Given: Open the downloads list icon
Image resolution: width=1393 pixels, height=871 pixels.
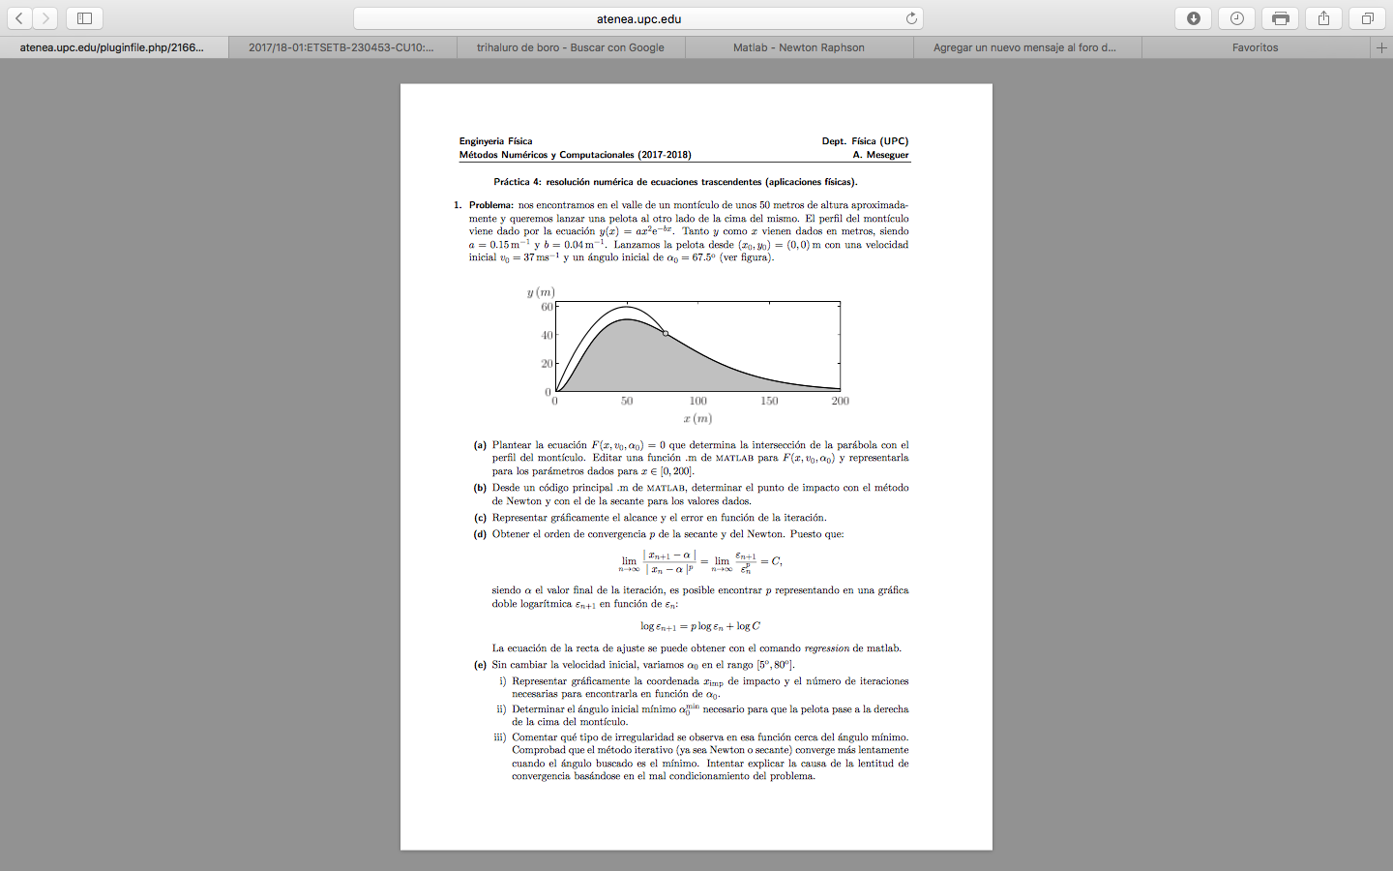Looking at the screenshot, I should point(1193,18).
